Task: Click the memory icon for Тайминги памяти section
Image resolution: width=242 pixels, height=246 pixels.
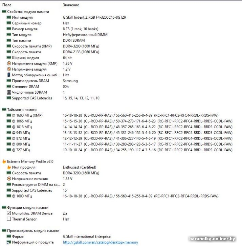Action: 4,110
